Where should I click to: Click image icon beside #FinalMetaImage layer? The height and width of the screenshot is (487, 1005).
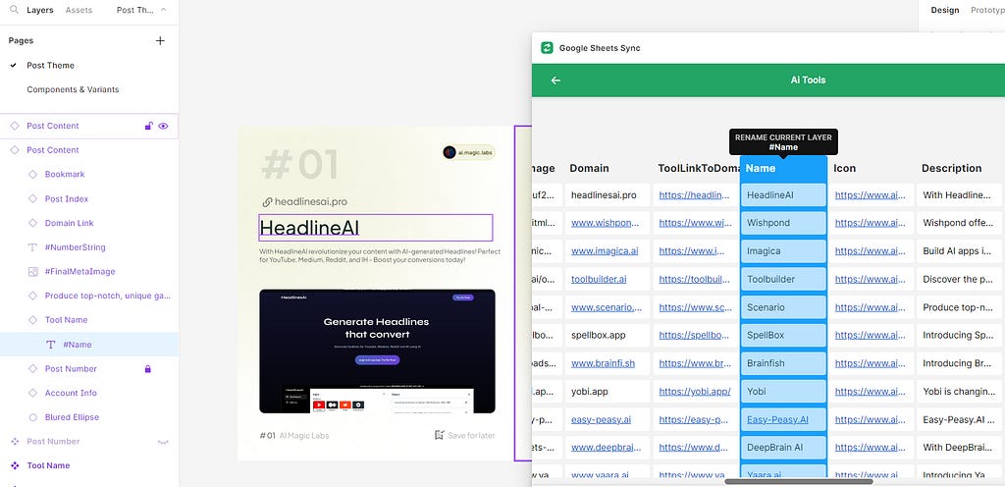32,272
